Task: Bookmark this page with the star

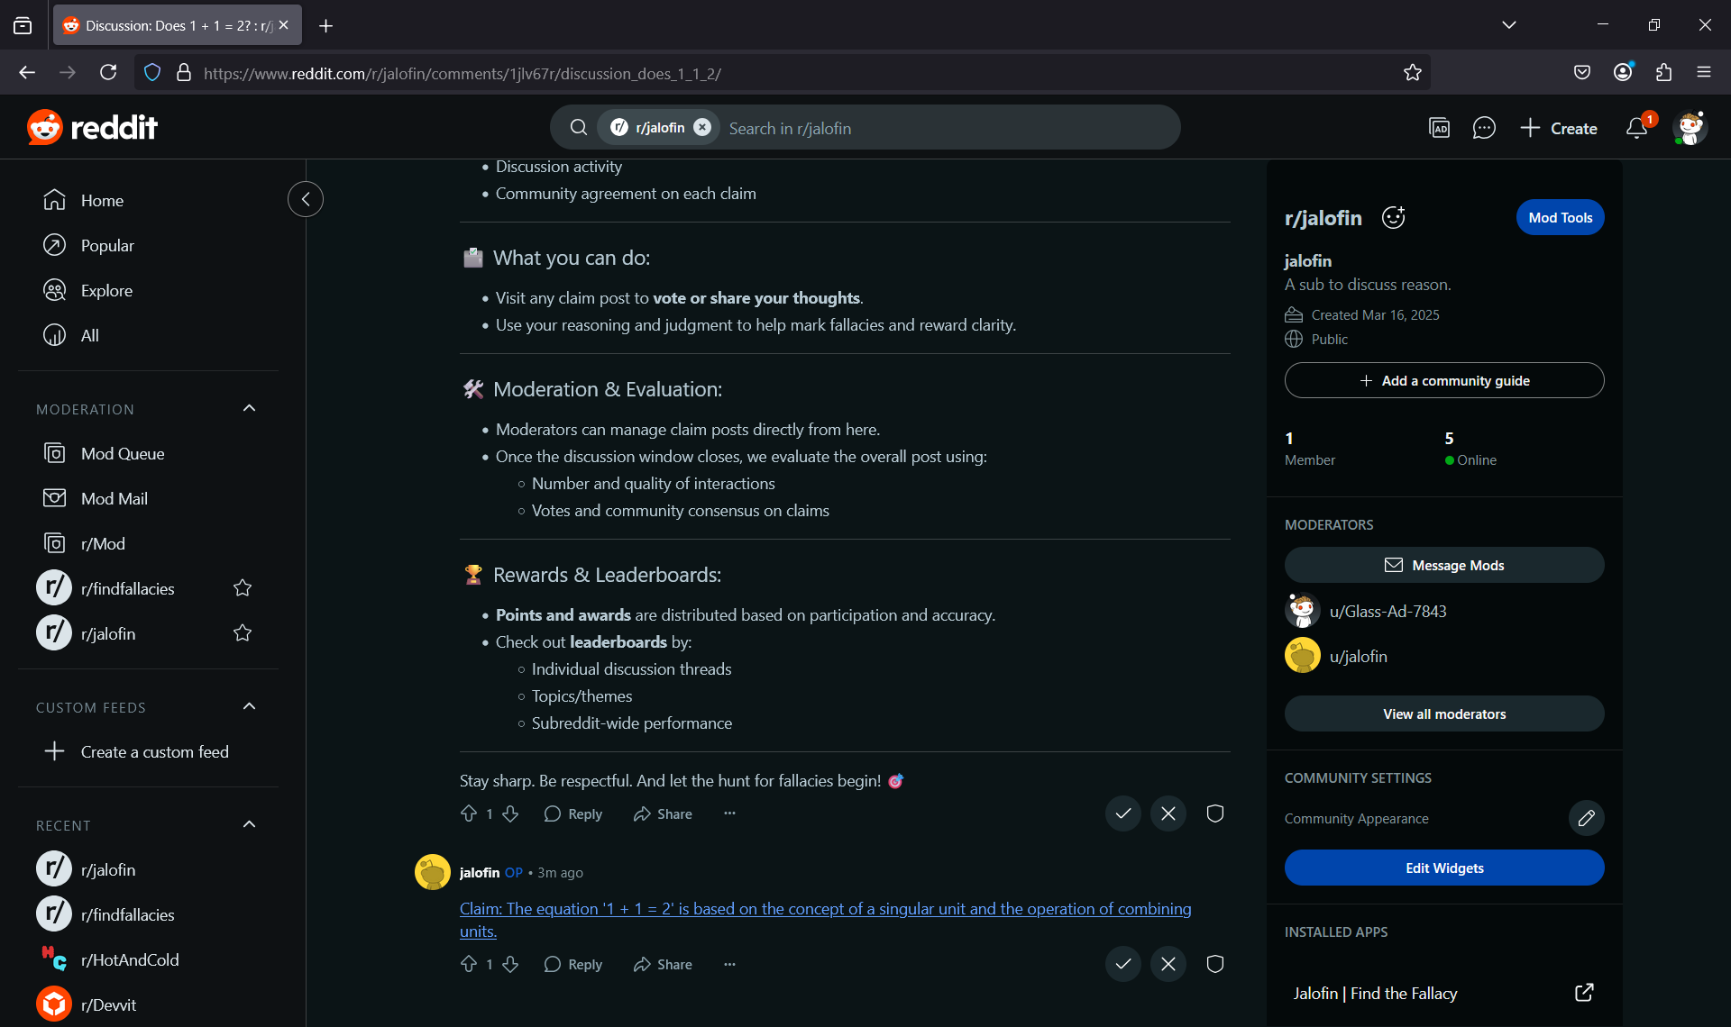Action: (1412, 73)
